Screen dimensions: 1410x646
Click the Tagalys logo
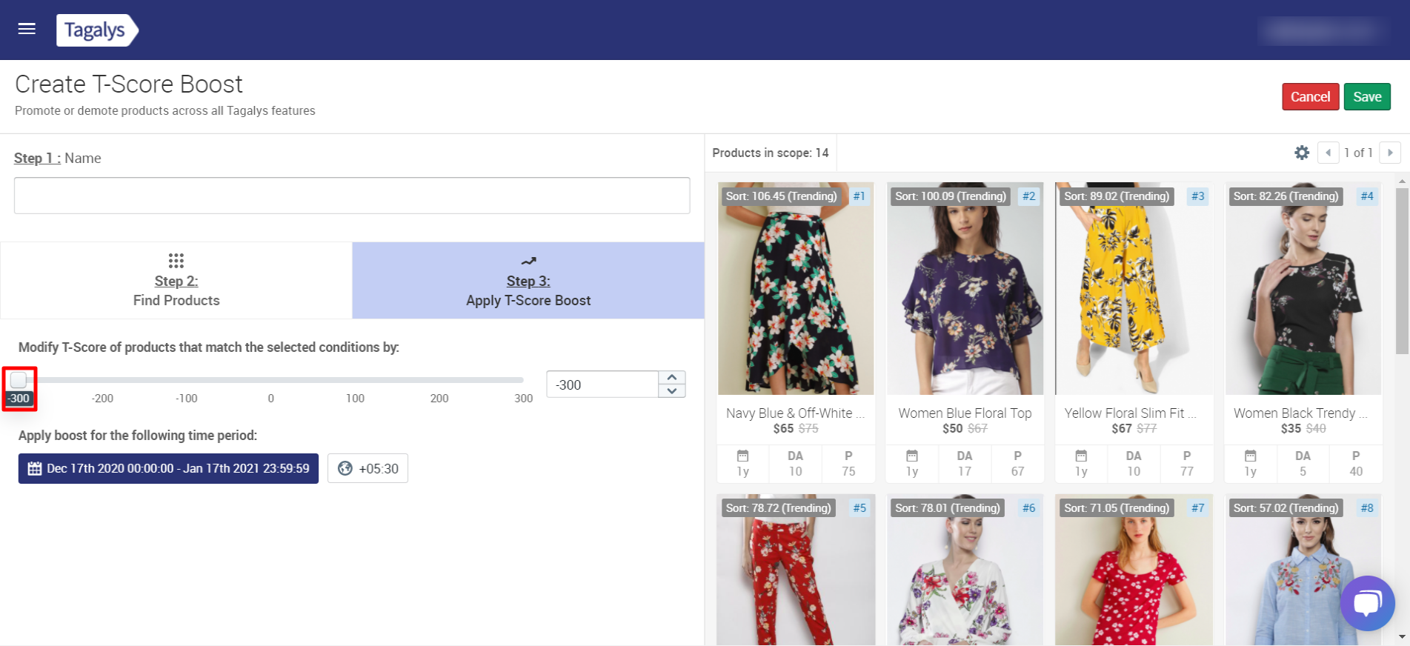pos(97,30)
